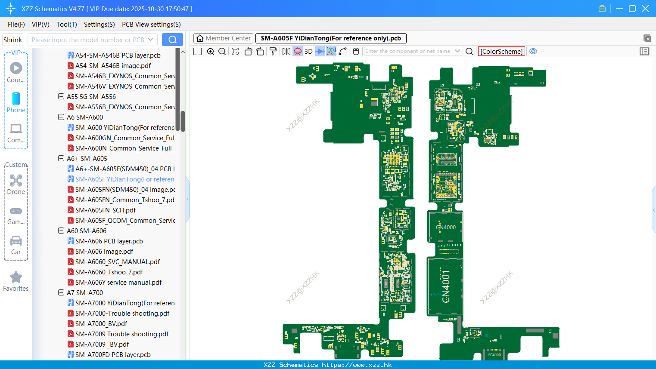Image resolution: width=656 pixels, height=369 pixels.
Task: Click the detach window icon near tabs
Action: point(647,38)
